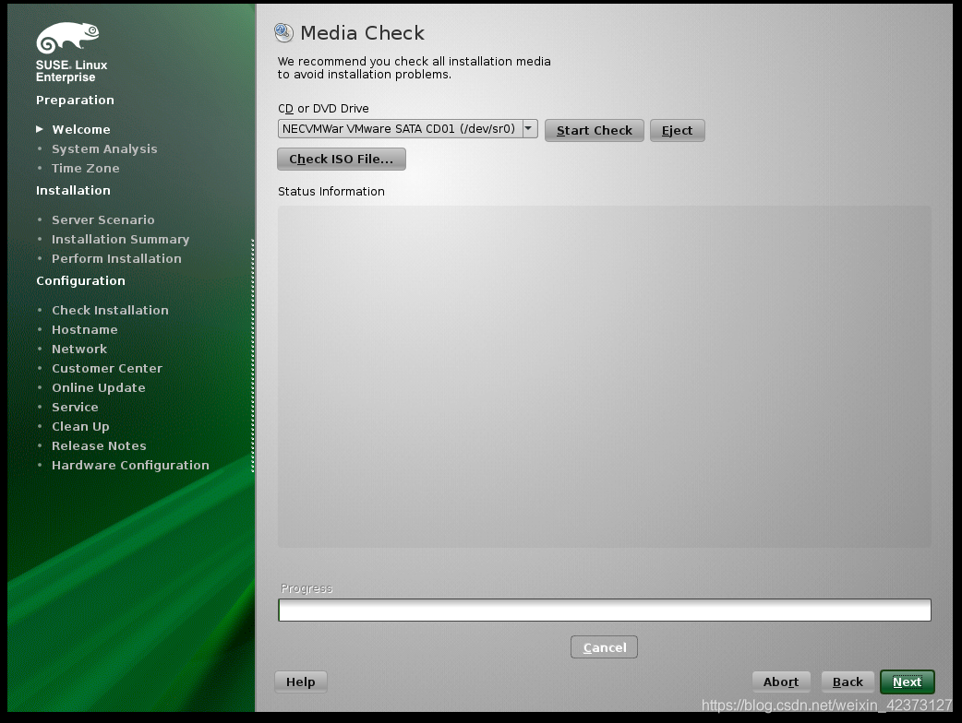Open the Help button

[301, 682]
